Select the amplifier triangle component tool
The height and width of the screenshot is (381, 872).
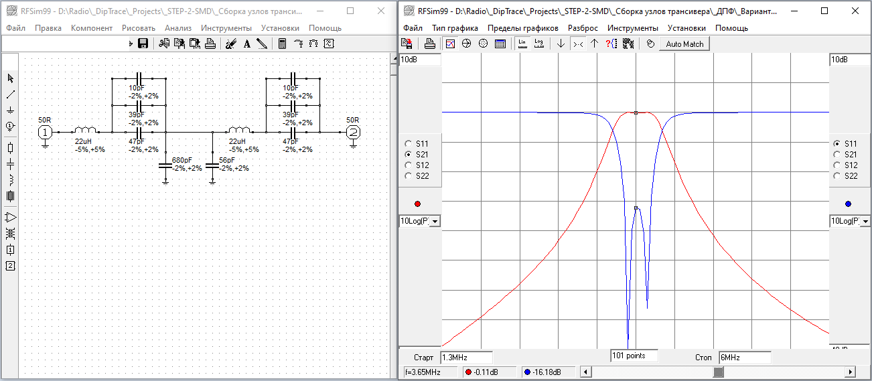tap(10, 217)
